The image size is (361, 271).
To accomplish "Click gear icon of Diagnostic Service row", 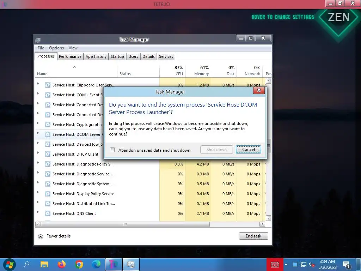I will [48, 174].
